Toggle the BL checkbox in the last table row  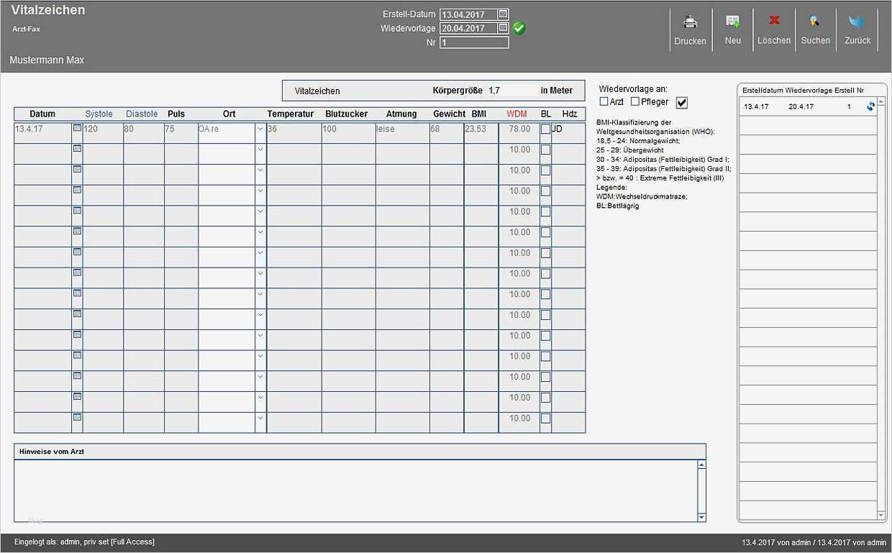click(x=545, y=418)
